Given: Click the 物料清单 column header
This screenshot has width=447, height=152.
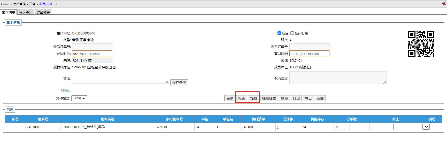Looking at the screenshot, I should pos(258,119).
